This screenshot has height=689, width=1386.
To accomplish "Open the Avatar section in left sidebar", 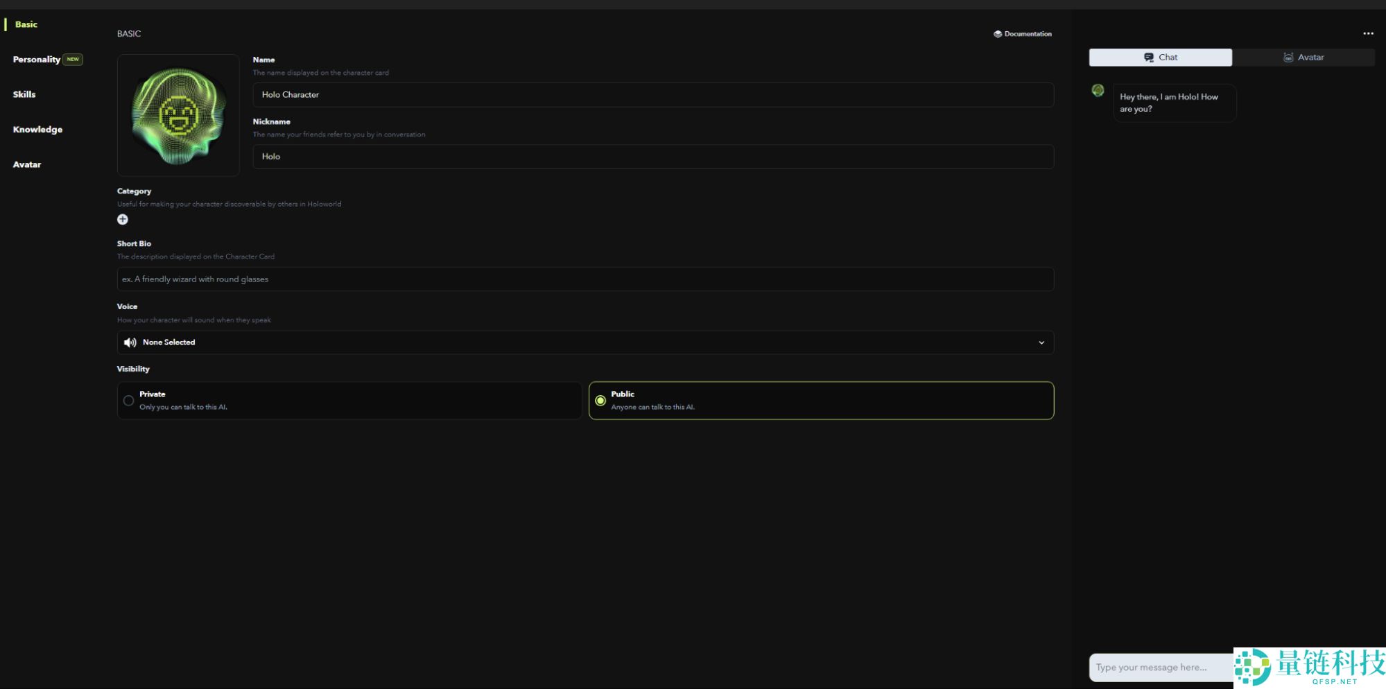I will (27, 164).
